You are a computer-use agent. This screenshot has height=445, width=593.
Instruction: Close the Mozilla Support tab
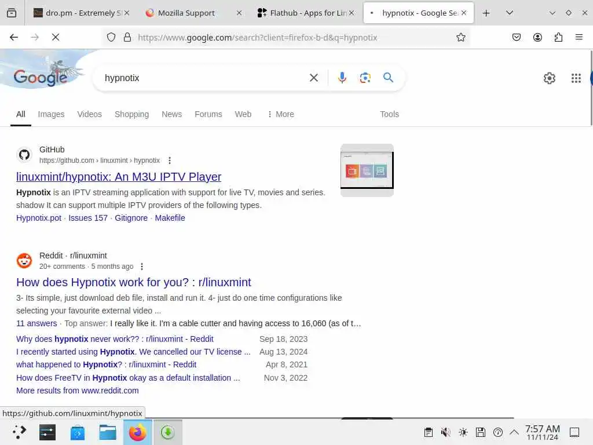pyautogui.click(x=239, y=13)
